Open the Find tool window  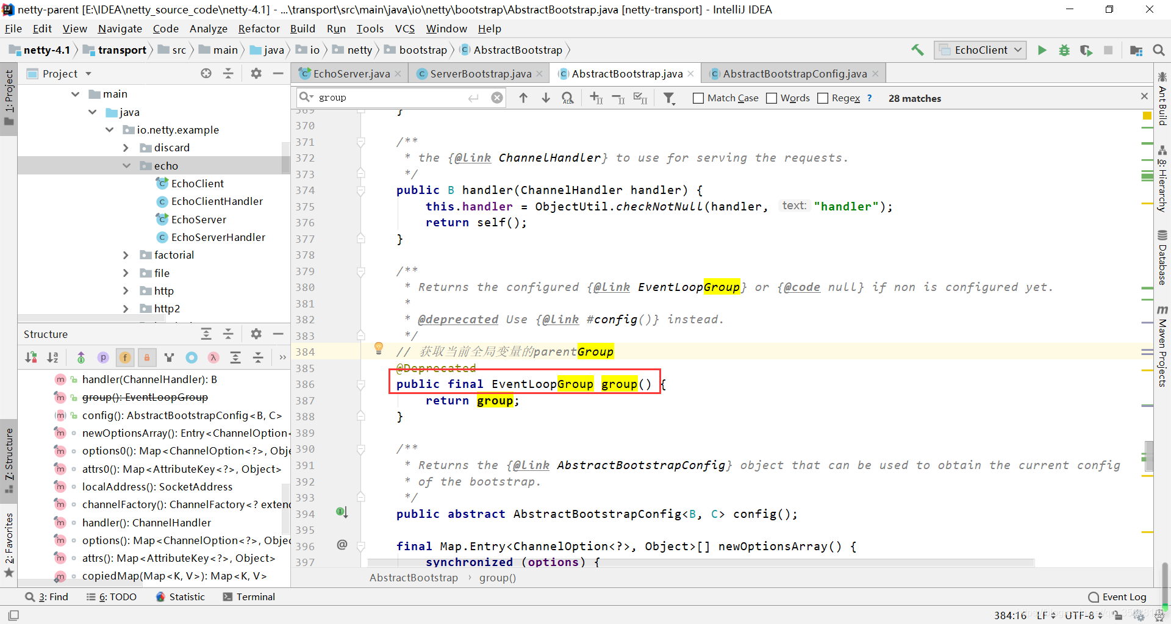47,597
